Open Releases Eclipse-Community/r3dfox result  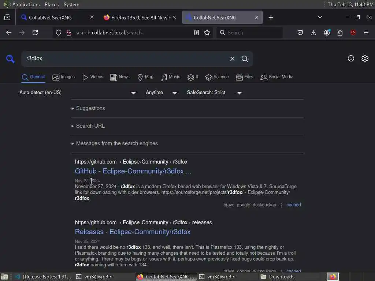tap(133, 232)
